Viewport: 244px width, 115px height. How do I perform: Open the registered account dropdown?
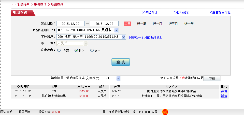(x=116, y=30)
